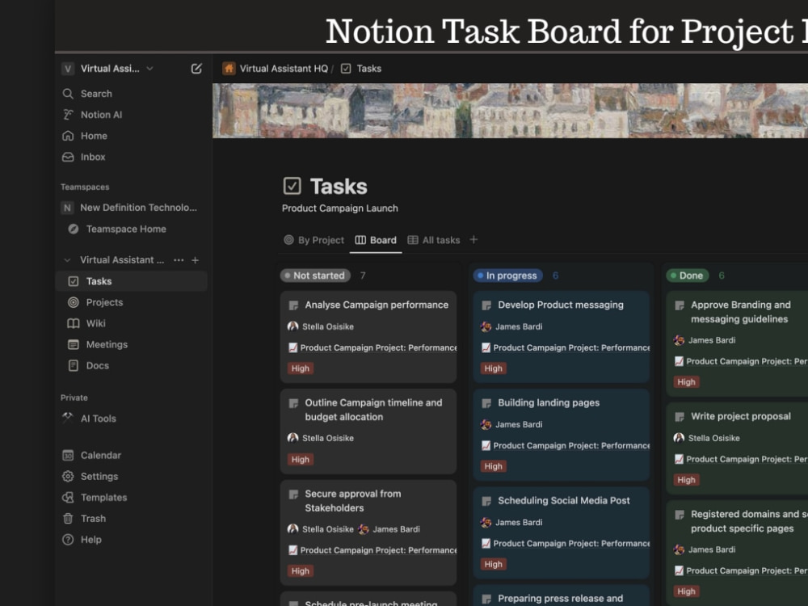Switch to the By Project view tab
The image size is (808, 606).
tap(314, 240)
